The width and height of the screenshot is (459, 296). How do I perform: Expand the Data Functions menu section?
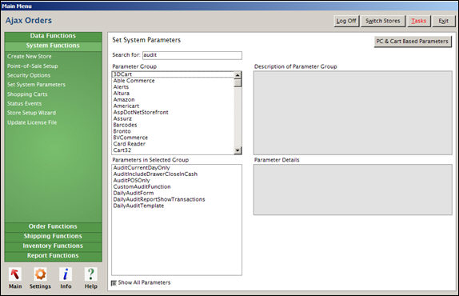click(53, 36)
